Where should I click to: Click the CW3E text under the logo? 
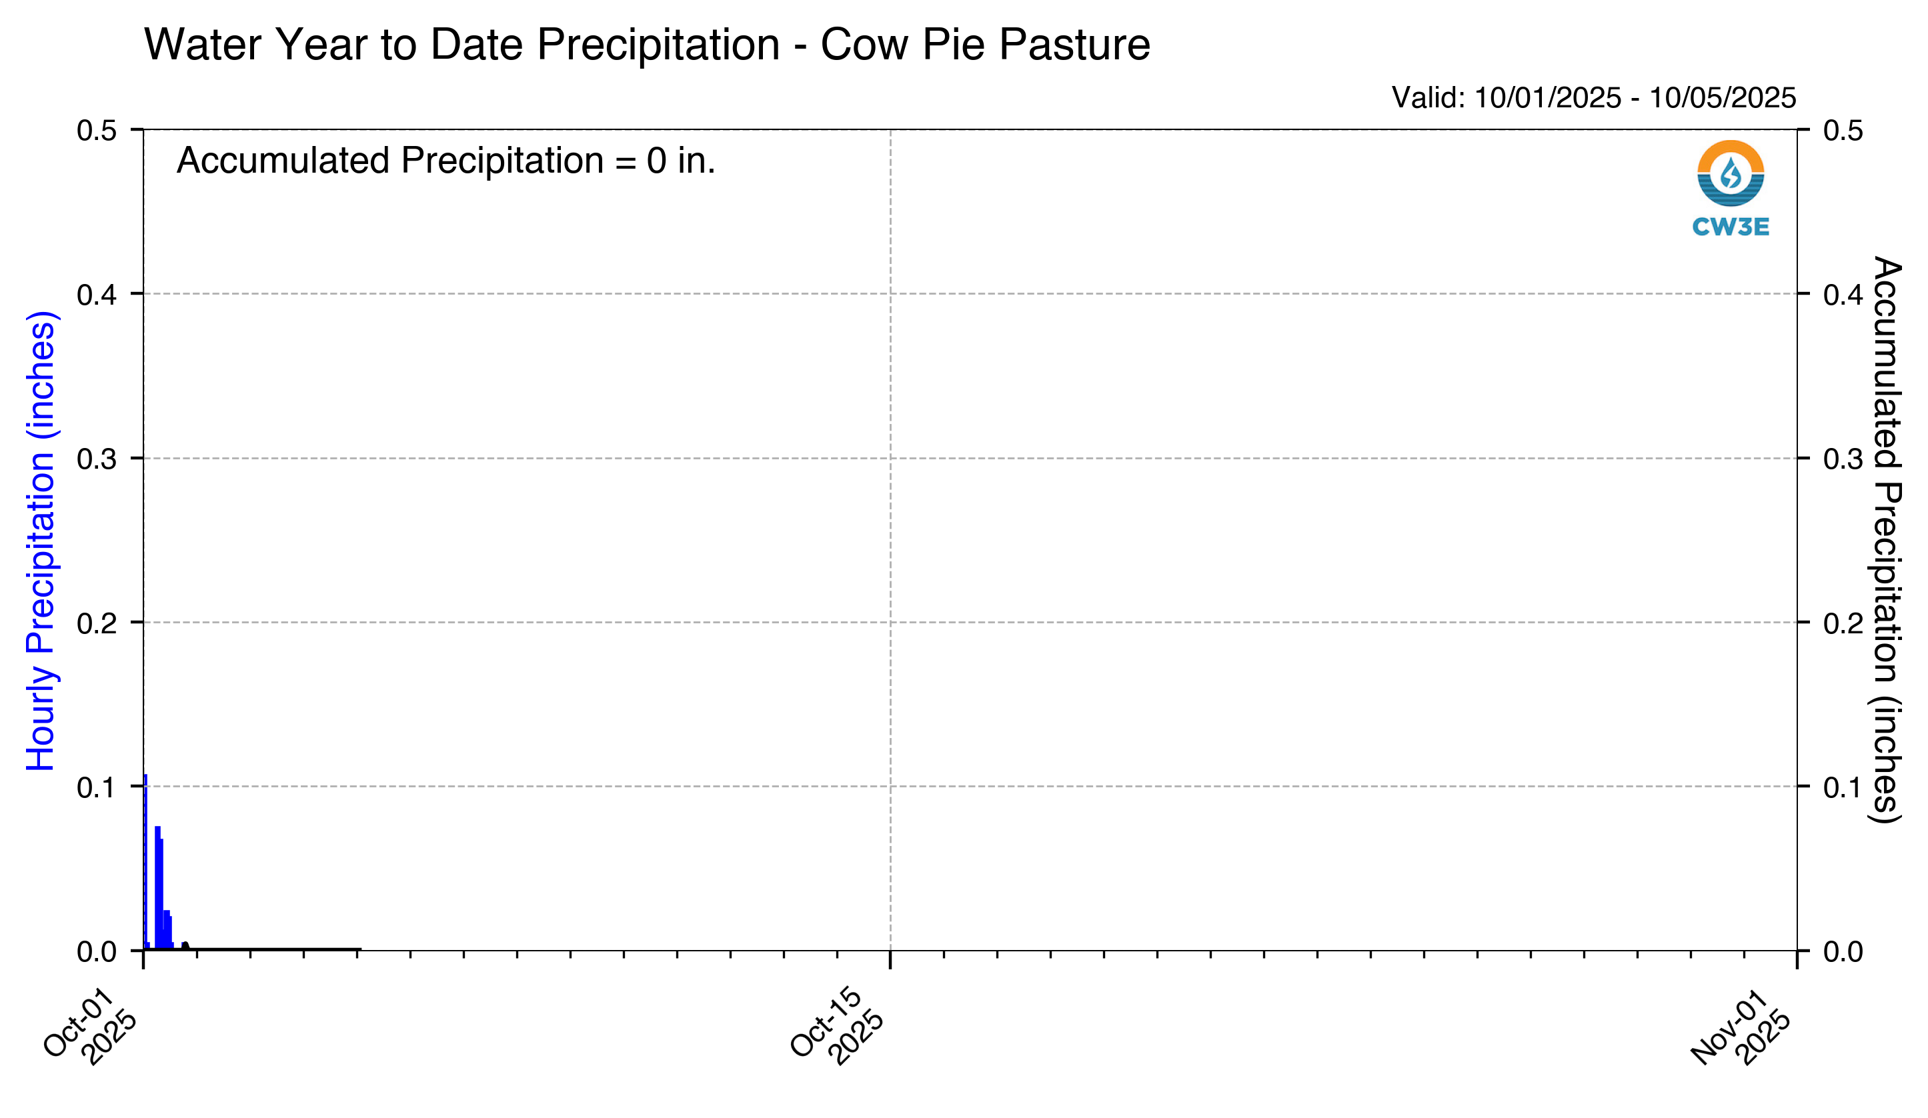pyautogui.click(x=1730, y=227)
